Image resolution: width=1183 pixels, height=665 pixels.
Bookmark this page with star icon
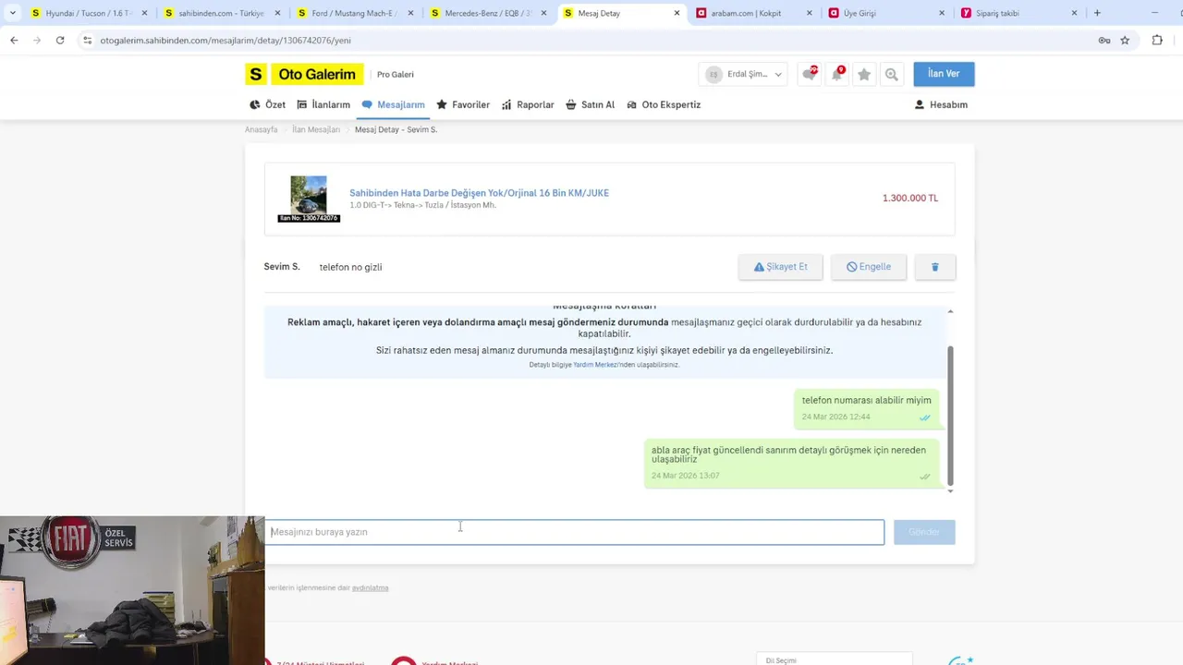pyautogui.click(x=1125, y=41)
